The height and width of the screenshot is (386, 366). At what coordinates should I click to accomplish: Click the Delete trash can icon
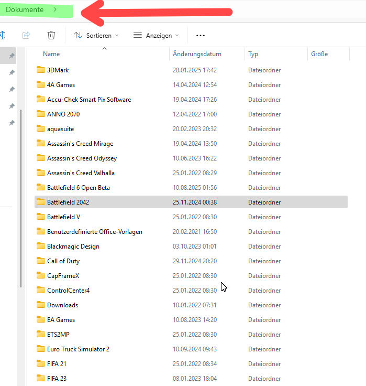[51, 35]
